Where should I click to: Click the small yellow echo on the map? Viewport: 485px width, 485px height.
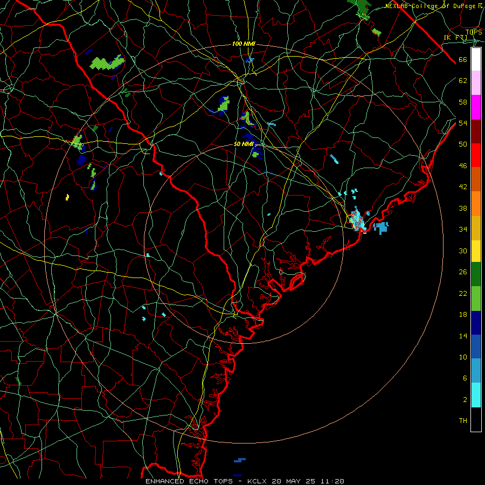click(x=67, y=197)
